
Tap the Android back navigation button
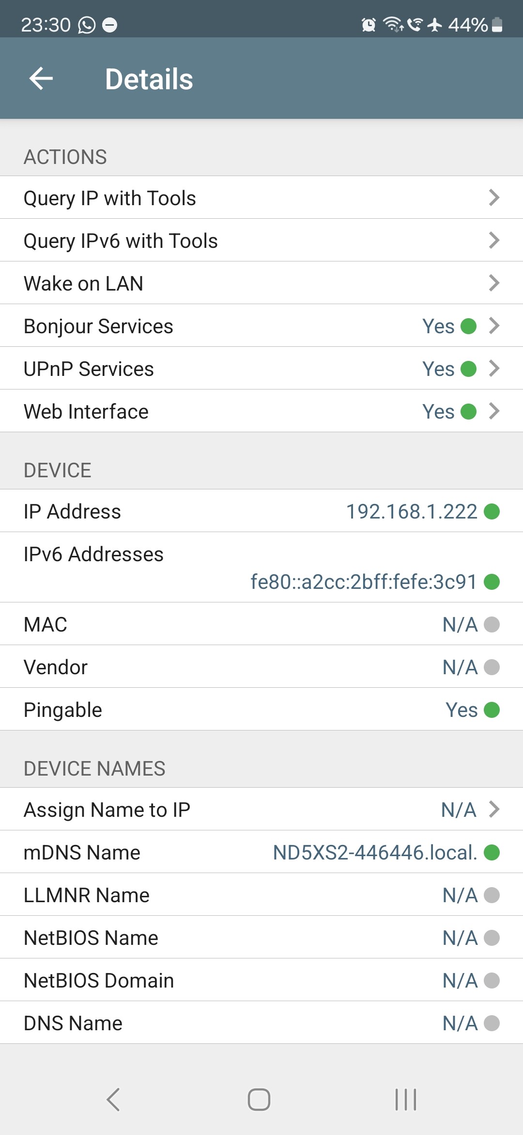[113, 1099]
